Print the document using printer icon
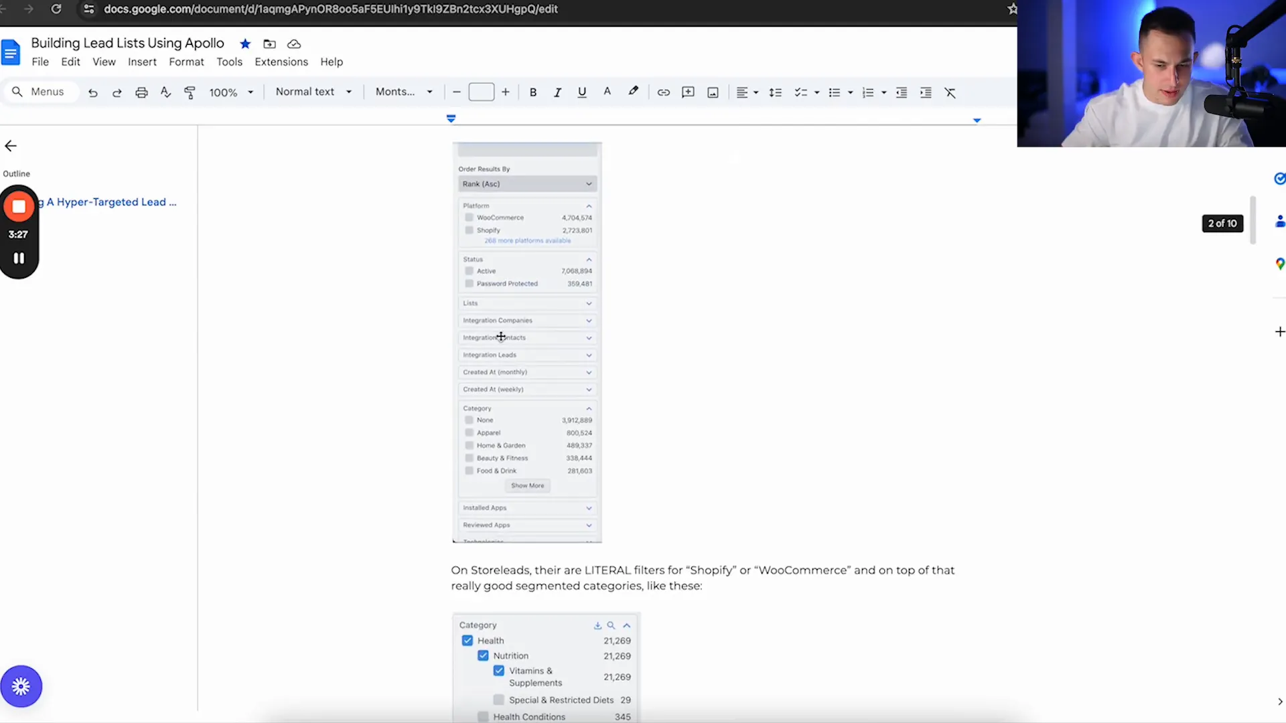The height and width of the screenshot is (723, 1286). click(141, 92)
